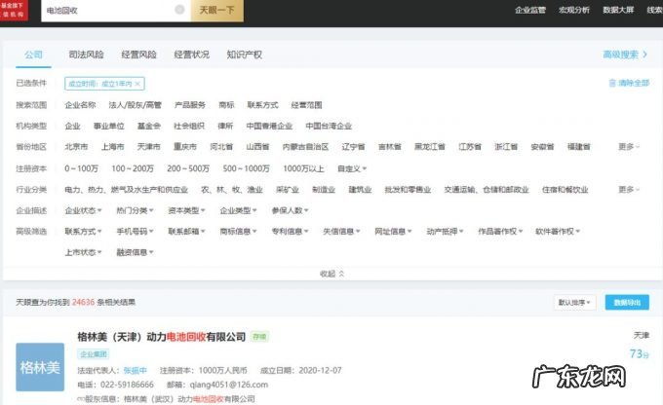The width and height of the screenshot is (663, 405).
Task: Open 软件著作权 dropdown
Action: click(x=558, y=231)
